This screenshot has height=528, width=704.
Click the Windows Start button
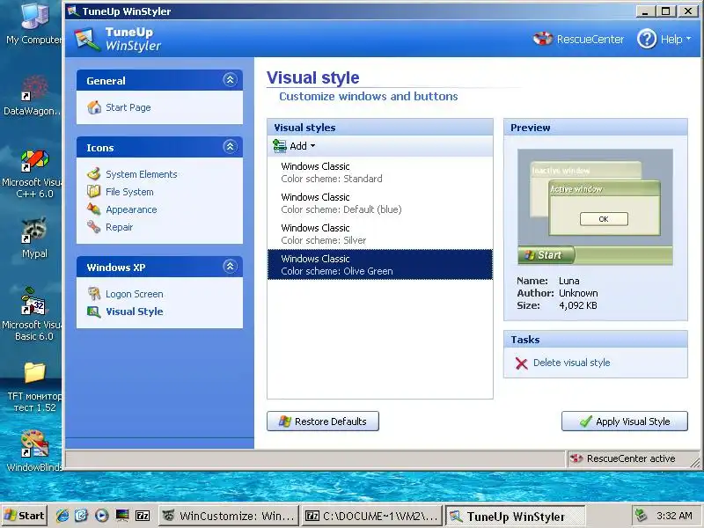pyautogui.click(x=25, y=516)
